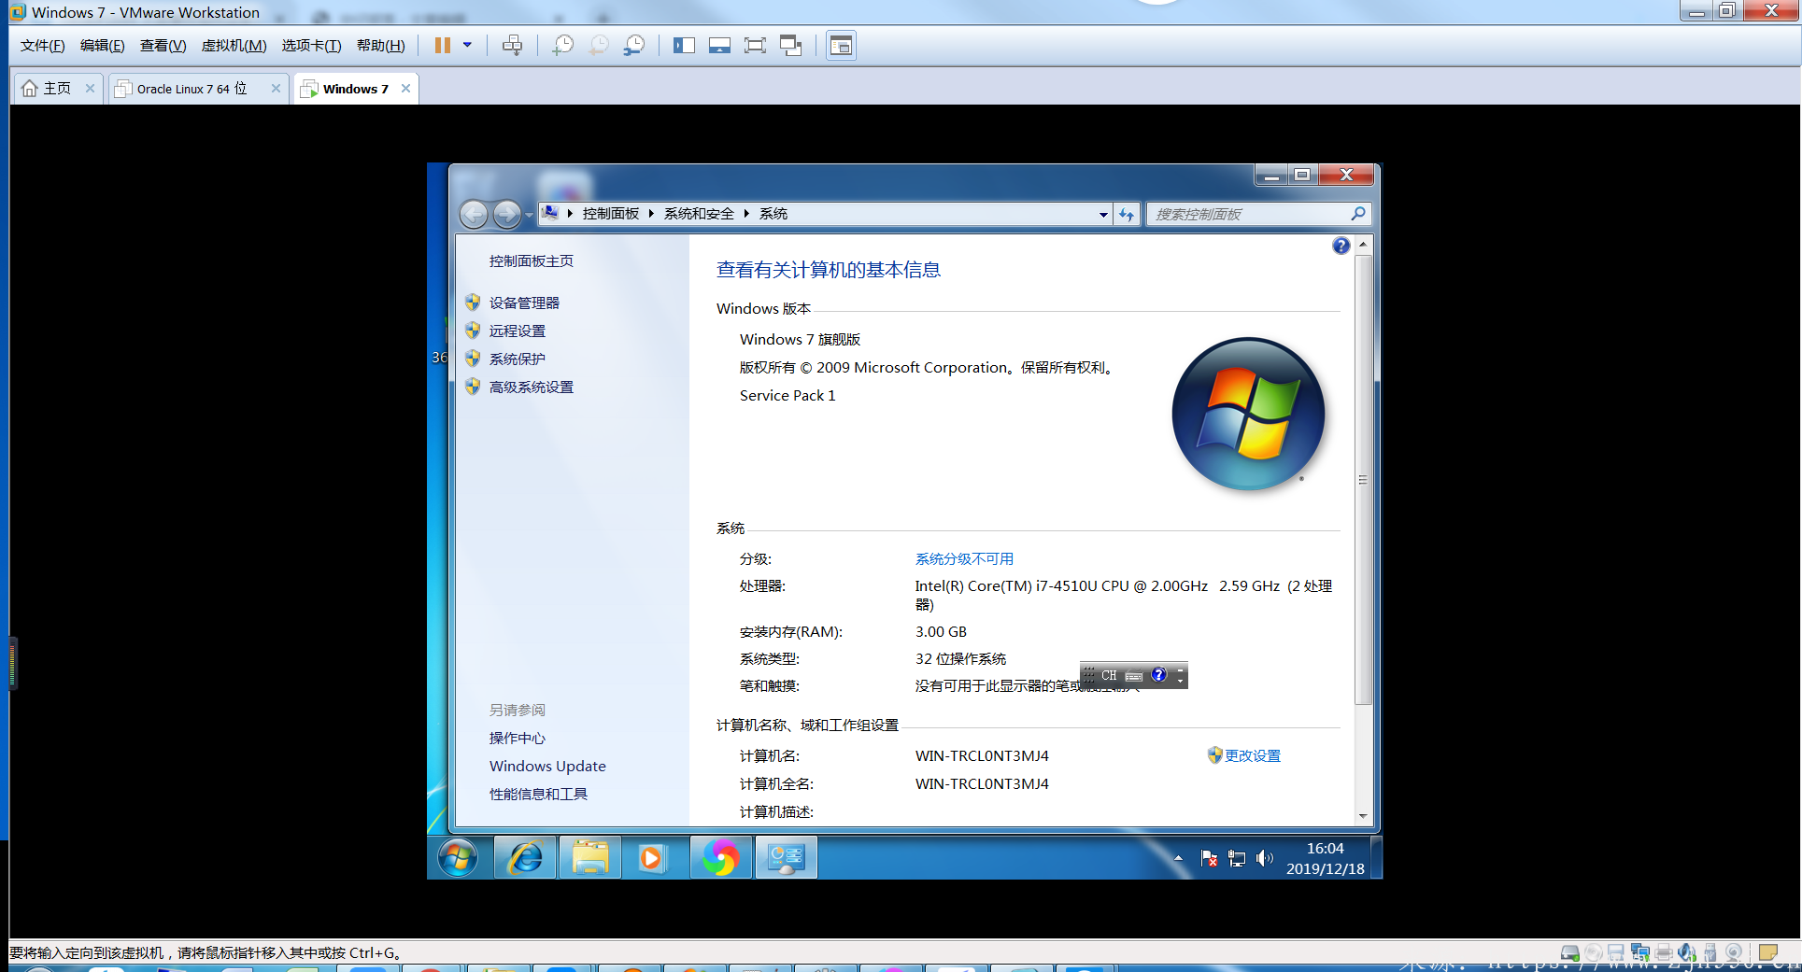The height and width of the screenshot is (972, 1802).
Task: Switch to Unity mode
Action: (791, 46)
